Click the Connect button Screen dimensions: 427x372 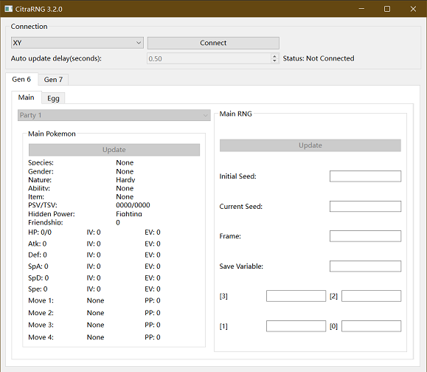(x=213, y=43)
